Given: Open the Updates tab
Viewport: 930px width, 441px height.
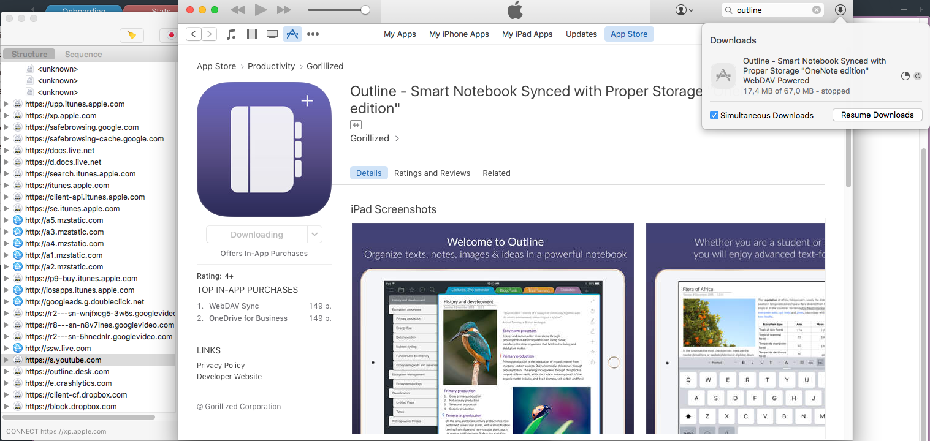Looking at the screenshot, I should 581,34.
